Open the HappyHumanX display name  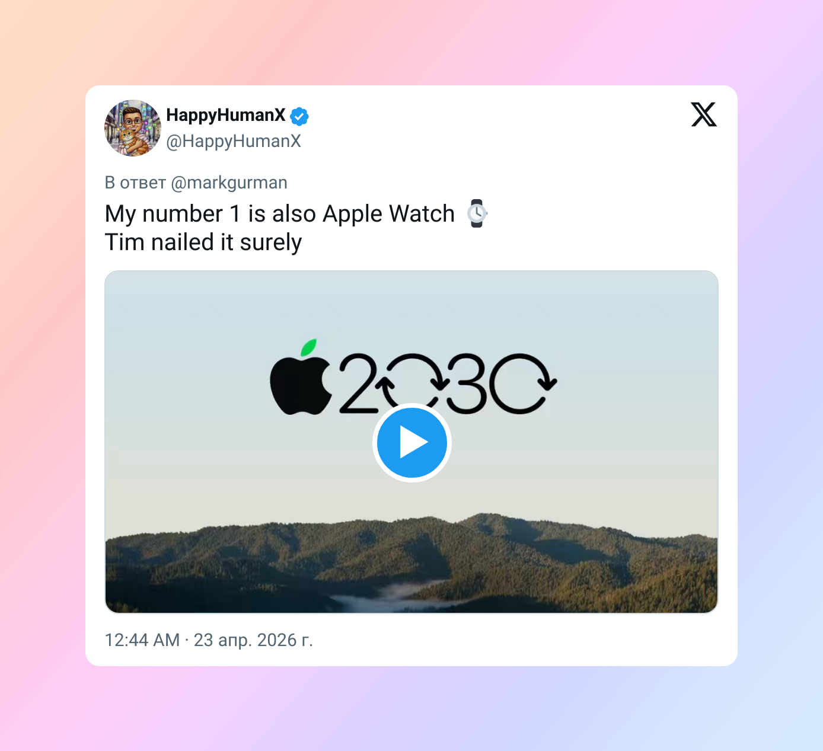[226, 115]
